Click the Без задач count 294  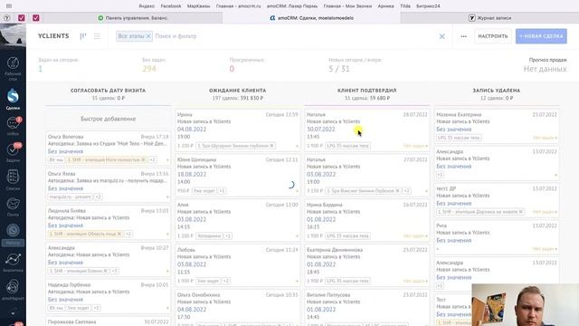coord(149,69)
